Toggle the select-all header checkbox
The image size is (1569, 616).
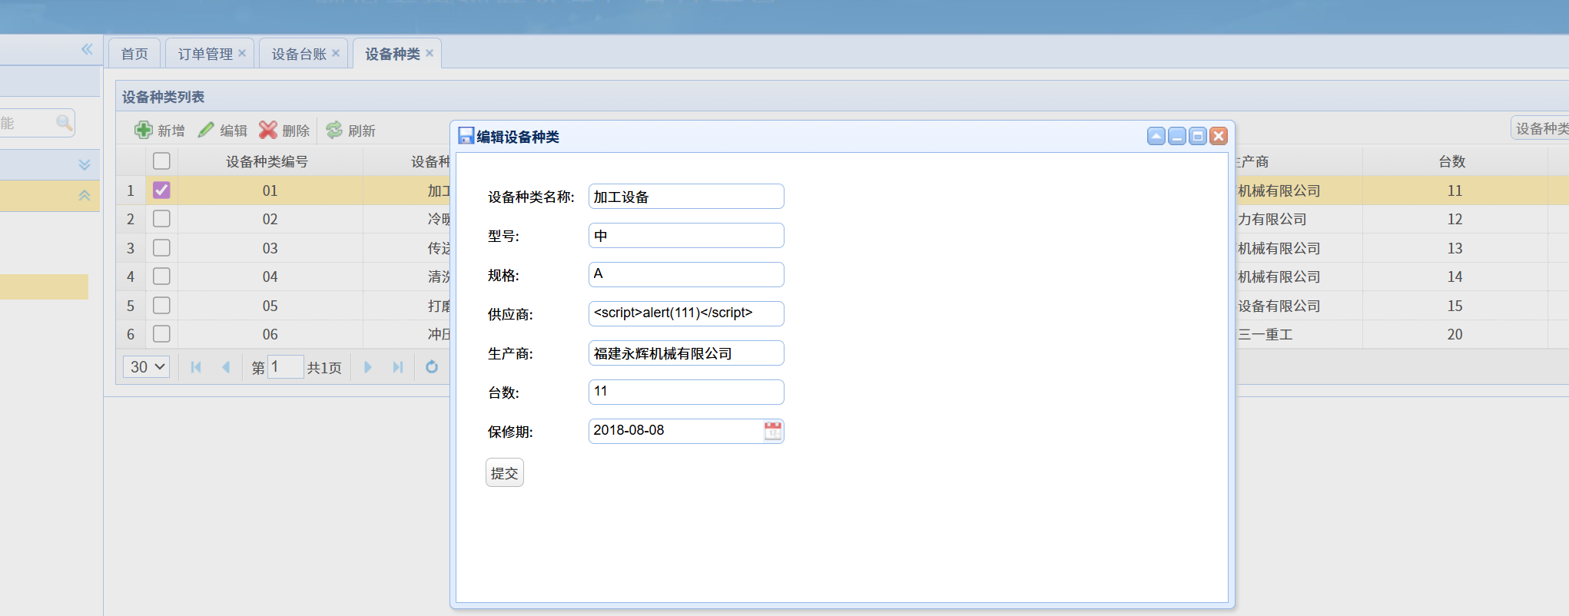pyautogui.click(x=161, y=161)
